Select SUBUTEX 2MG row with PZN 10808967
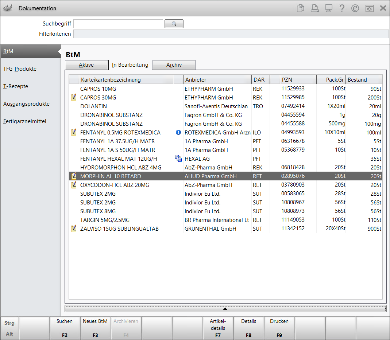The height and width of the screenshot is (340, 390). point(225,202)
